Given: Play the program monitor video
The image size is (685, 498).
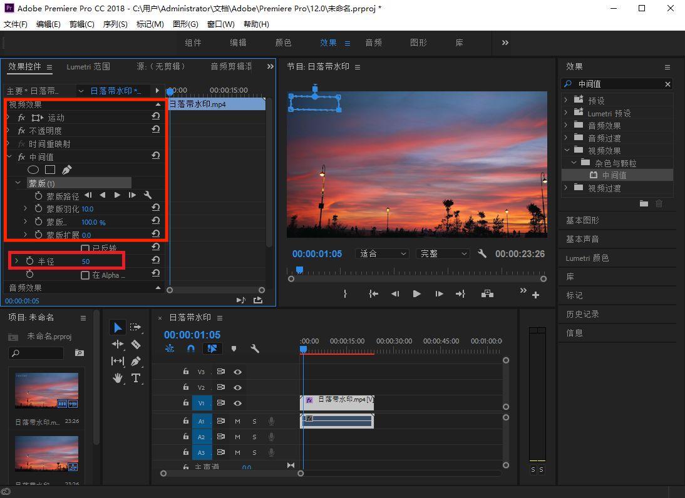Looking at the screenshot, I should 416,294.
